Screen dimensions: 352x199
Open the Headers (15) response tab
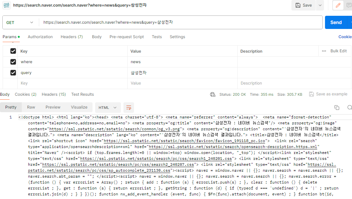click(x=54, y=94)
